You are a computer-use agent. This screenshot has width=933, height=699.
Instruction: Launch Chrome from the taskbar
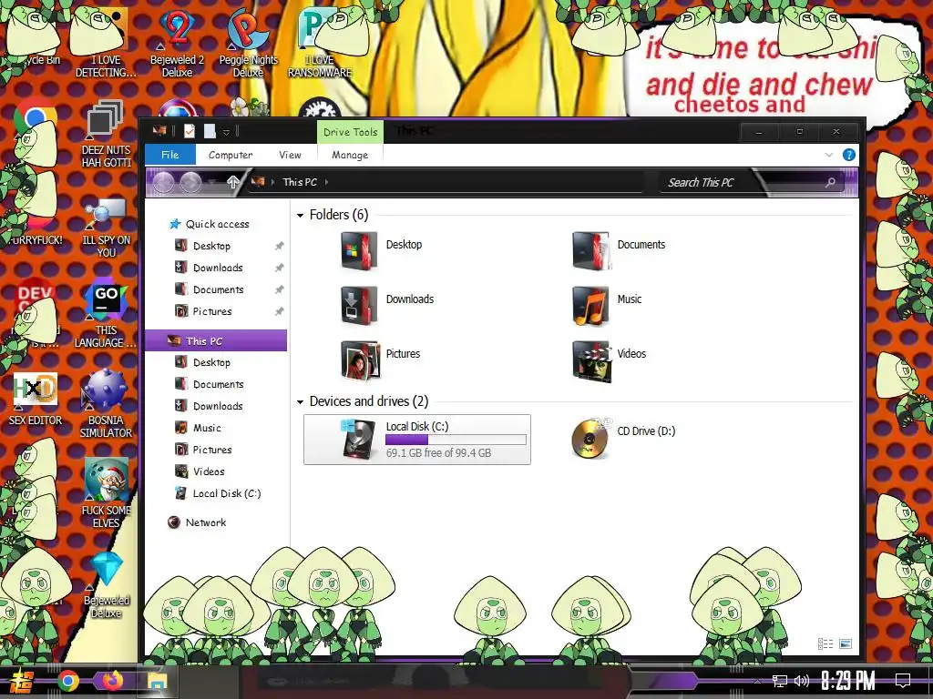67,681
